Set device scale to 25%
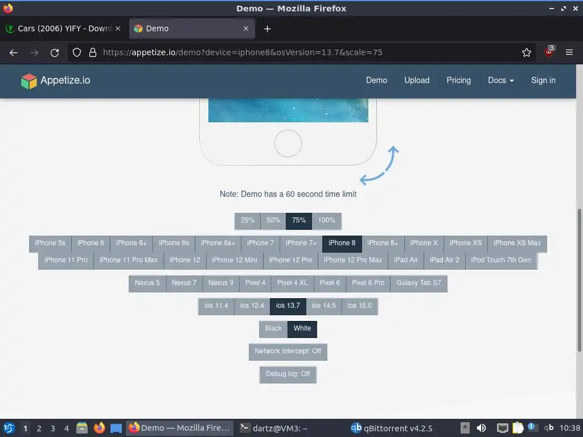 (x=247, y=221)
